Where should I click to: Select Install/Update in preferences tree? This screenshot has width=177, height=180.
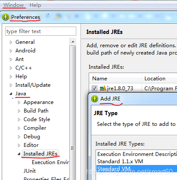(33, 85)
